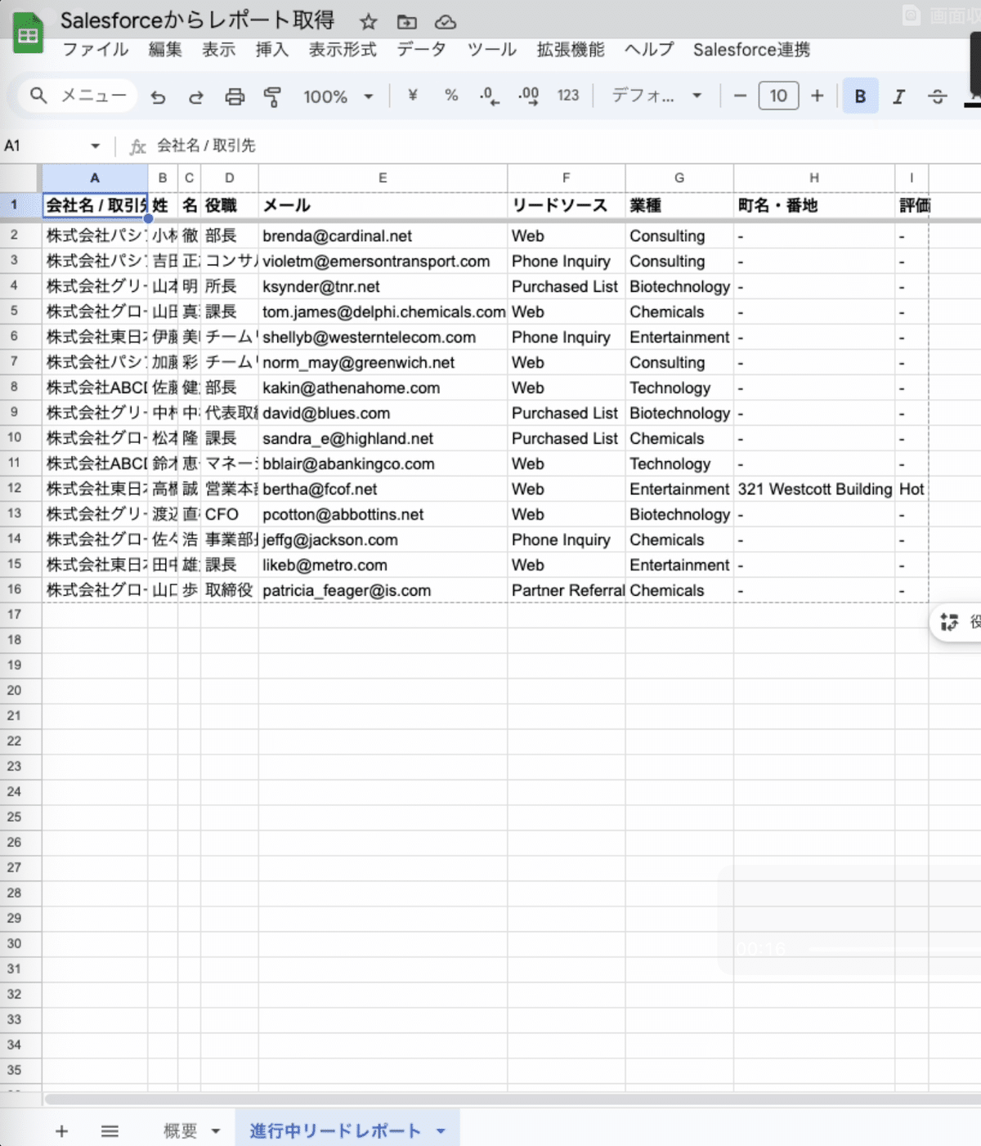Screen dimensions: 981x1146
Task: Check the cloud save status icon
Action: tap(446, 22)
